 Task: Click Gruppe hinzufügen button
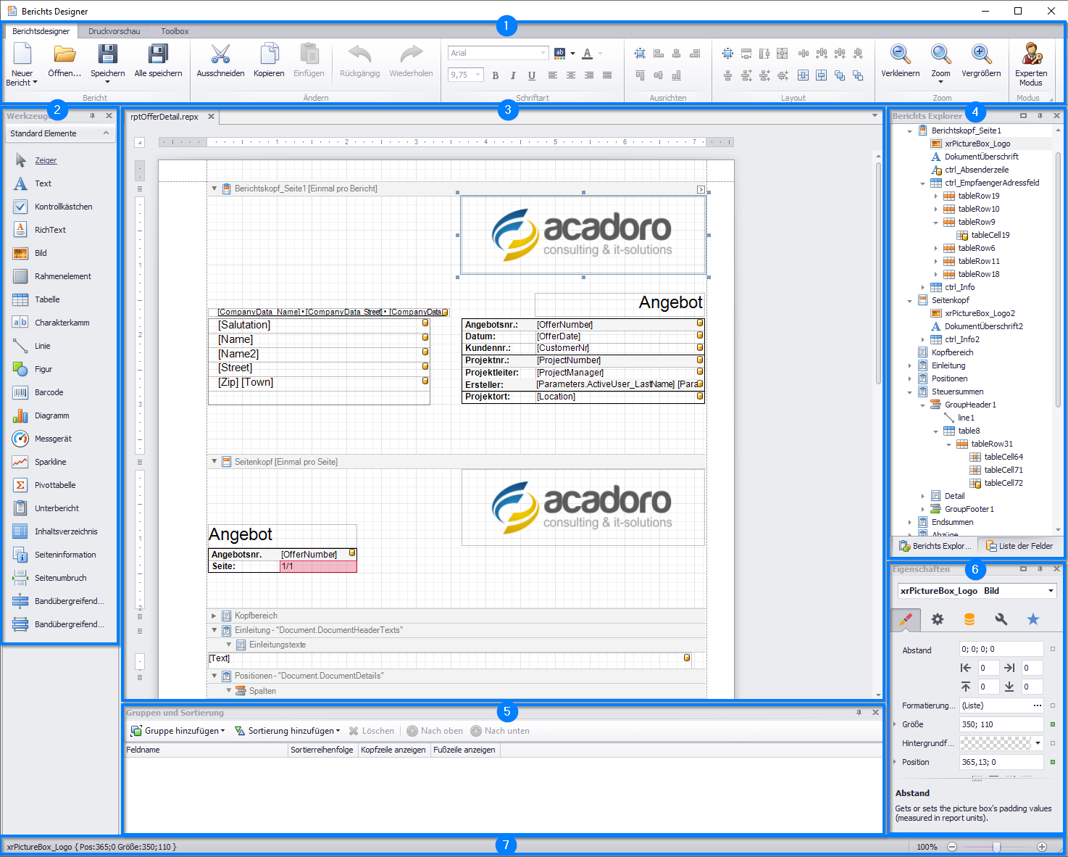tap(178, 731)
